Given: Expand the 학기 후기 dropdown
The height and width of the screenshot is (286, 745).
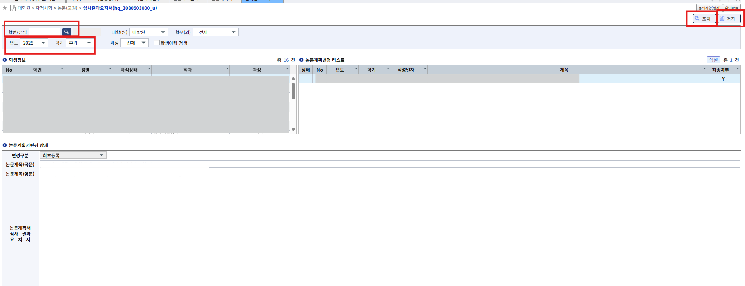Looking at the screenshot, I should point(80,43).
